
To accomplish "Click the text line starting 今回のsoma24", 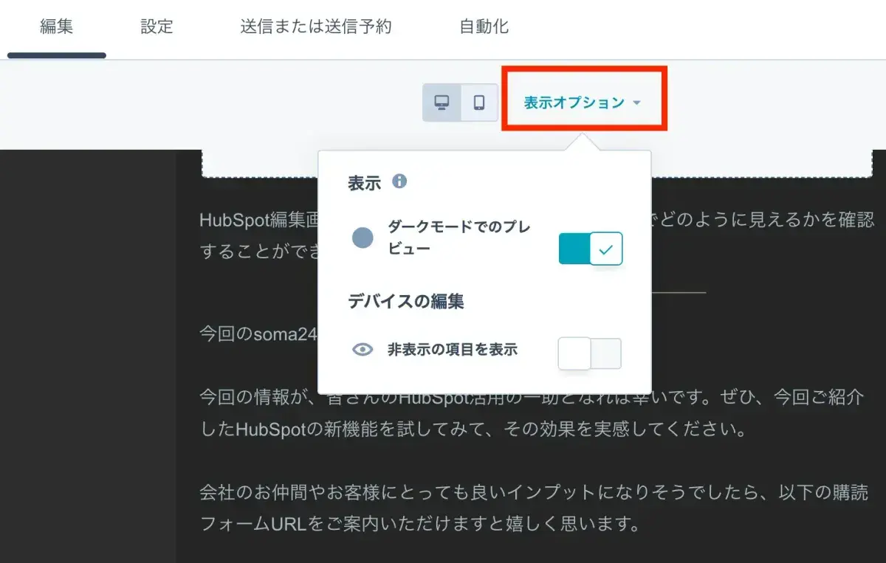I will click(258, 334).
